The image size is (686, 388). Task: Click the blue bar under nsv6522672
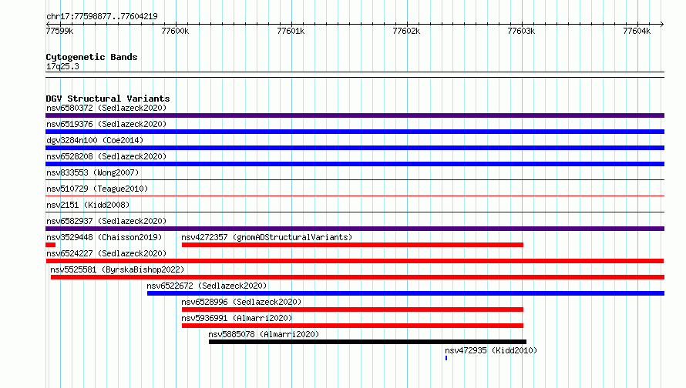click(x=405, y=293)
